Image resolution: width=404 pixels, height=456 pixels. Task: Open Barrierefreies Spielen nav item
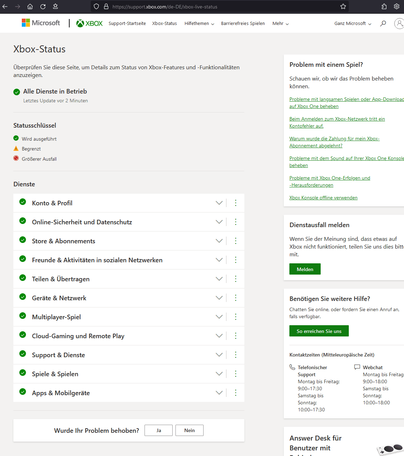(x=243, y=24)
